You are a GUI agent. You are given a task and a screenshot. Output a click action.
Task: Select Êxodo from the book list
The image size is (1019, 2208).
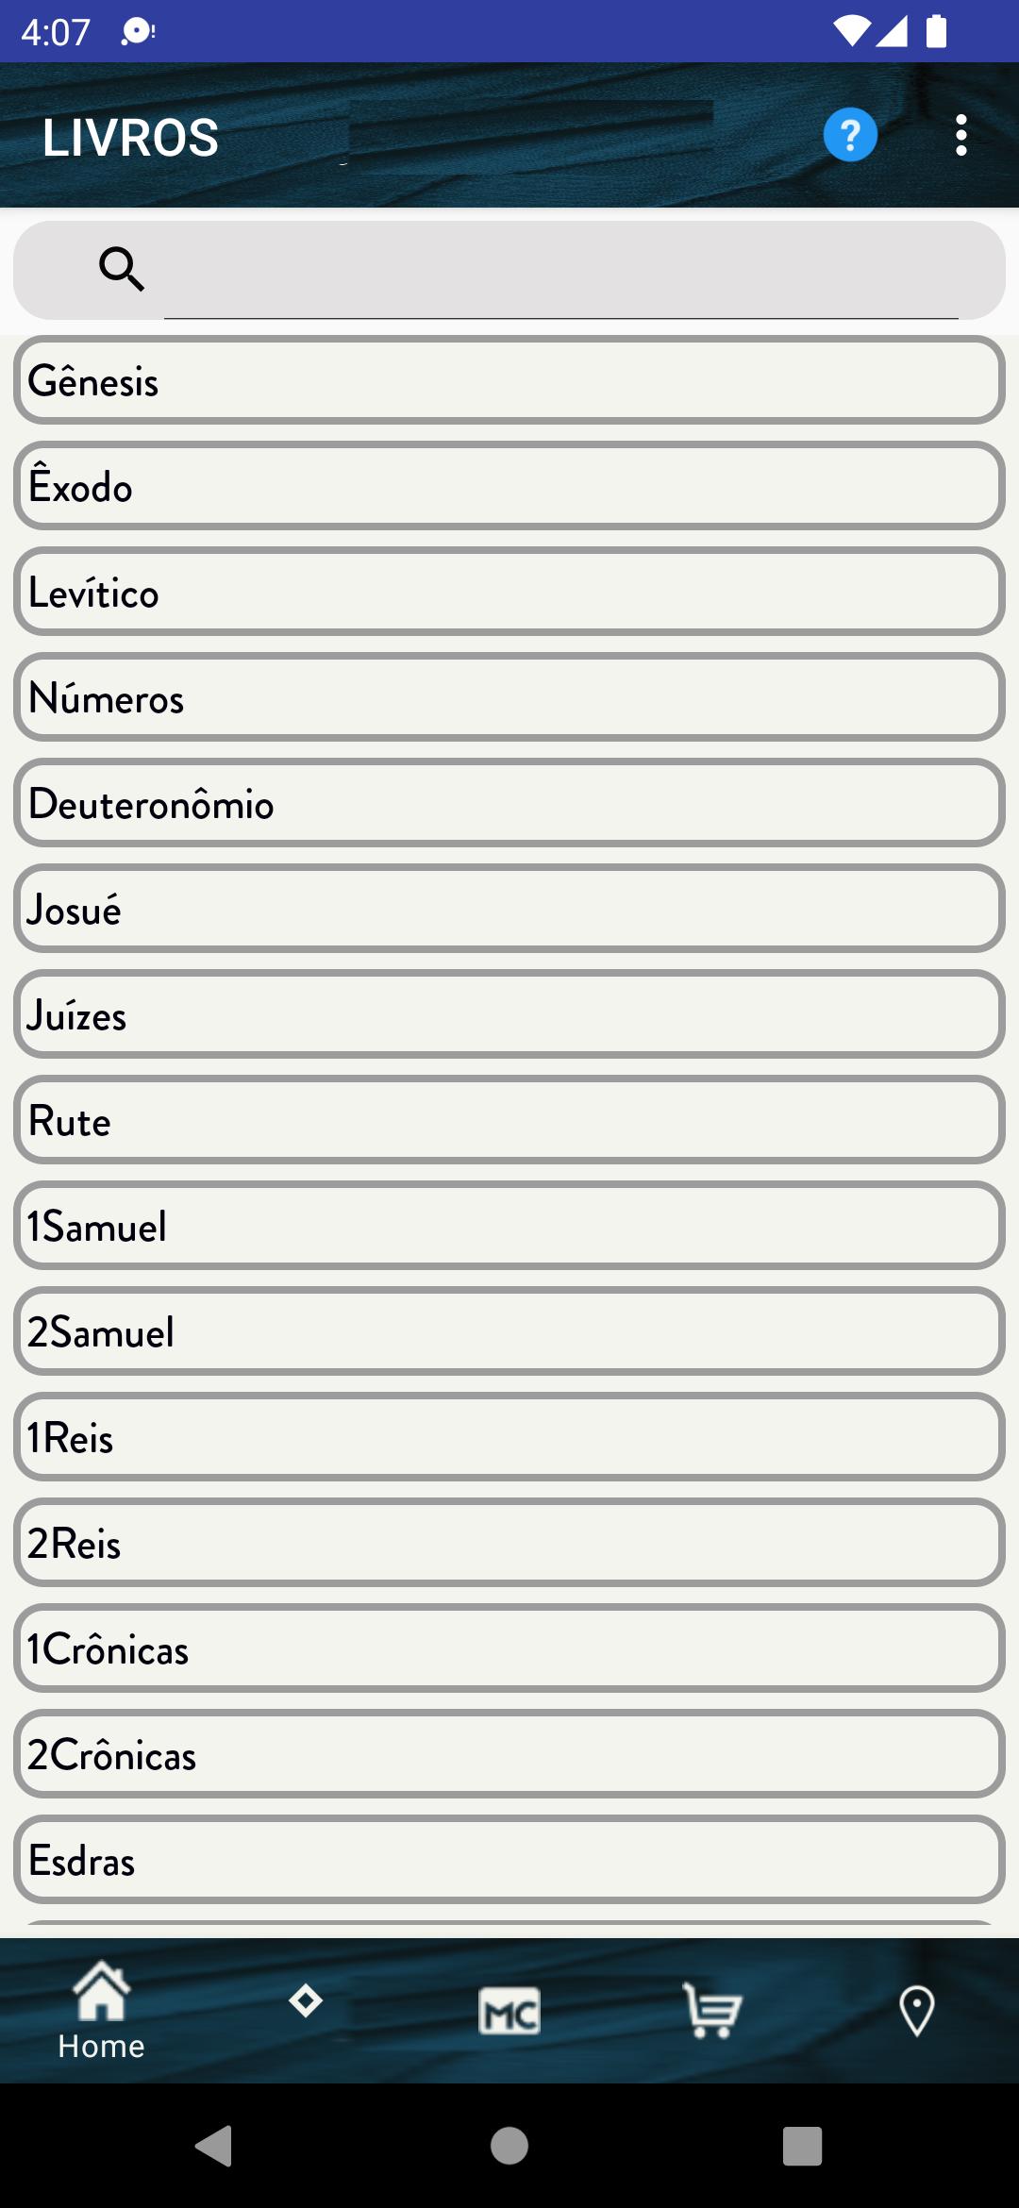(x=509, y=486)
